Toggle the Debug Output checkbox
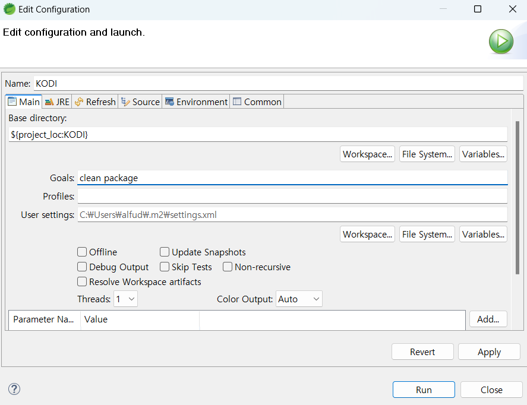Image resolution: width=527 pixels, height=405 pixels. coord(82,267)
